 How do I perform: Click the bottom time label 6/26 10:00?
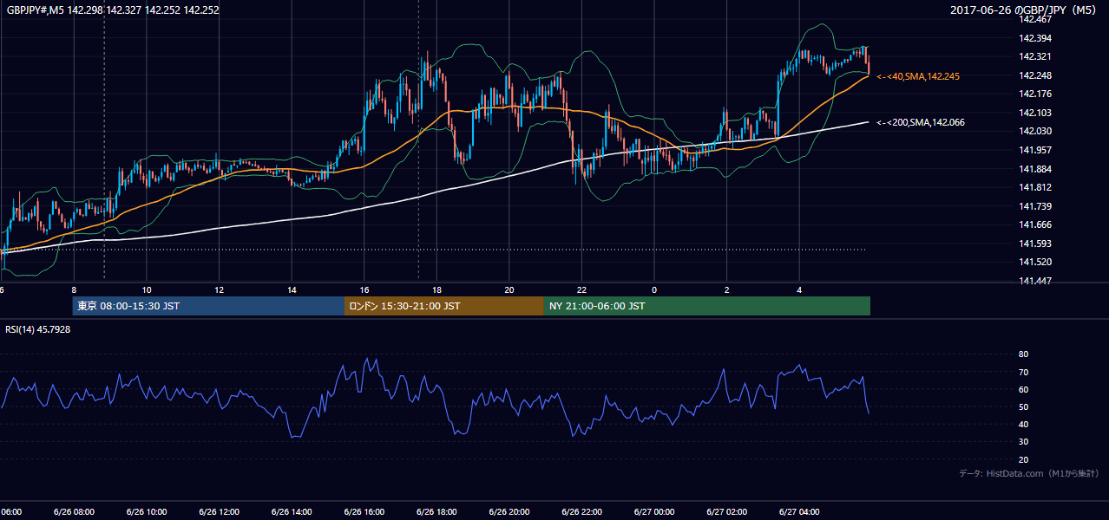coord(146,512)
